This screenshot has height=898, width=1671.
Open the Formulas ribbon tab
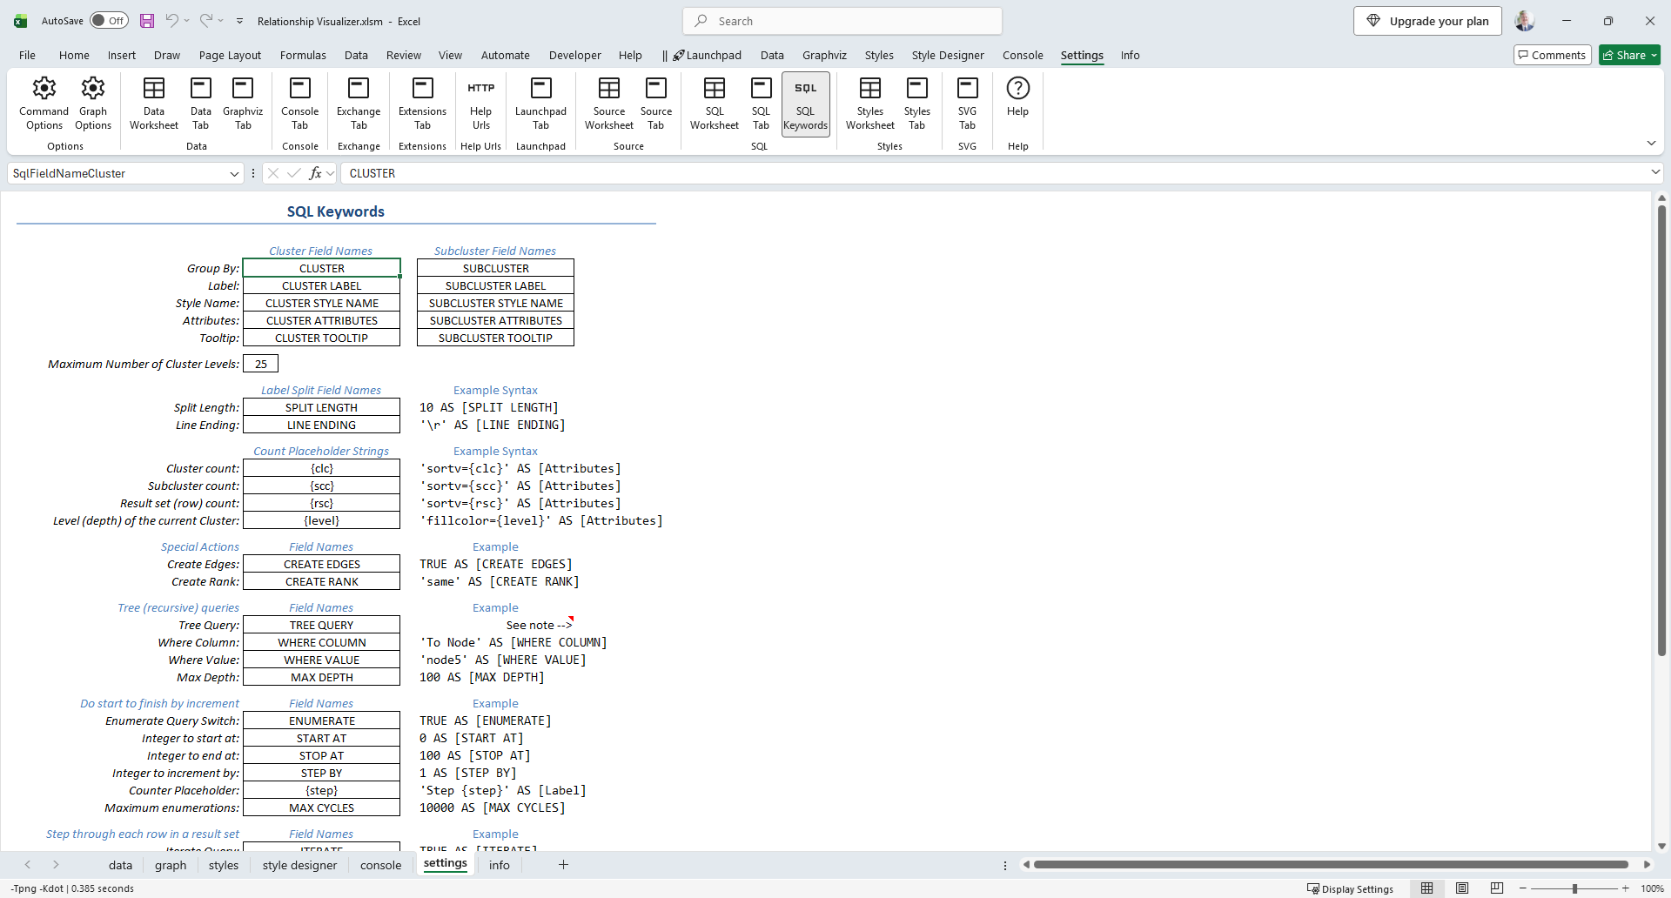click(303, 55)
